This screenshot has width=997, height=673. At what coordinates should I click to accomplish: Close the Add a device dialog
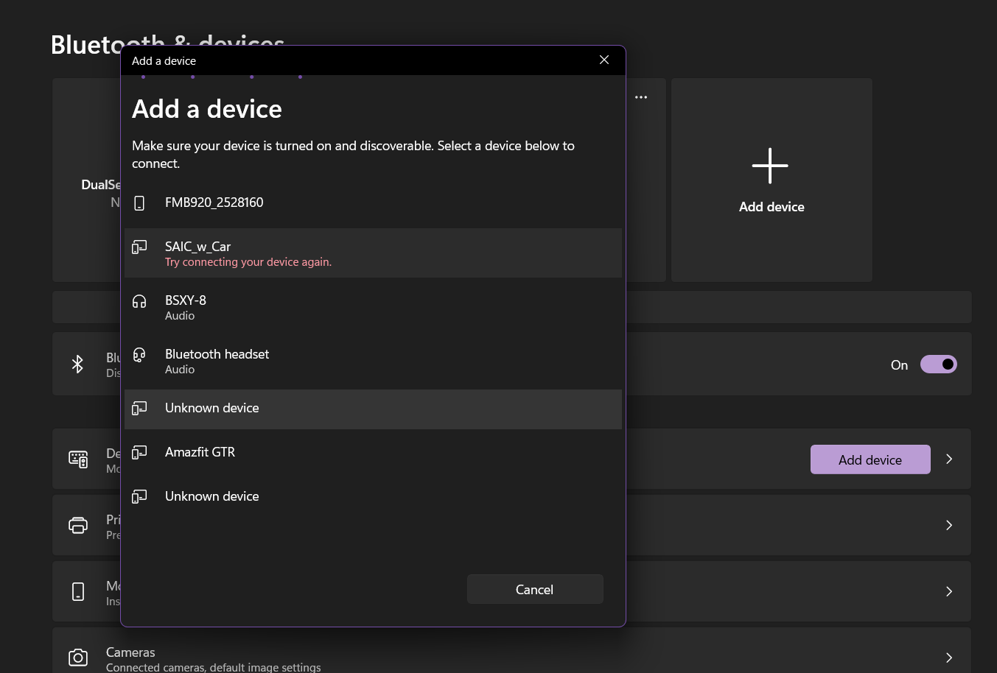click(x=604, y=60)
